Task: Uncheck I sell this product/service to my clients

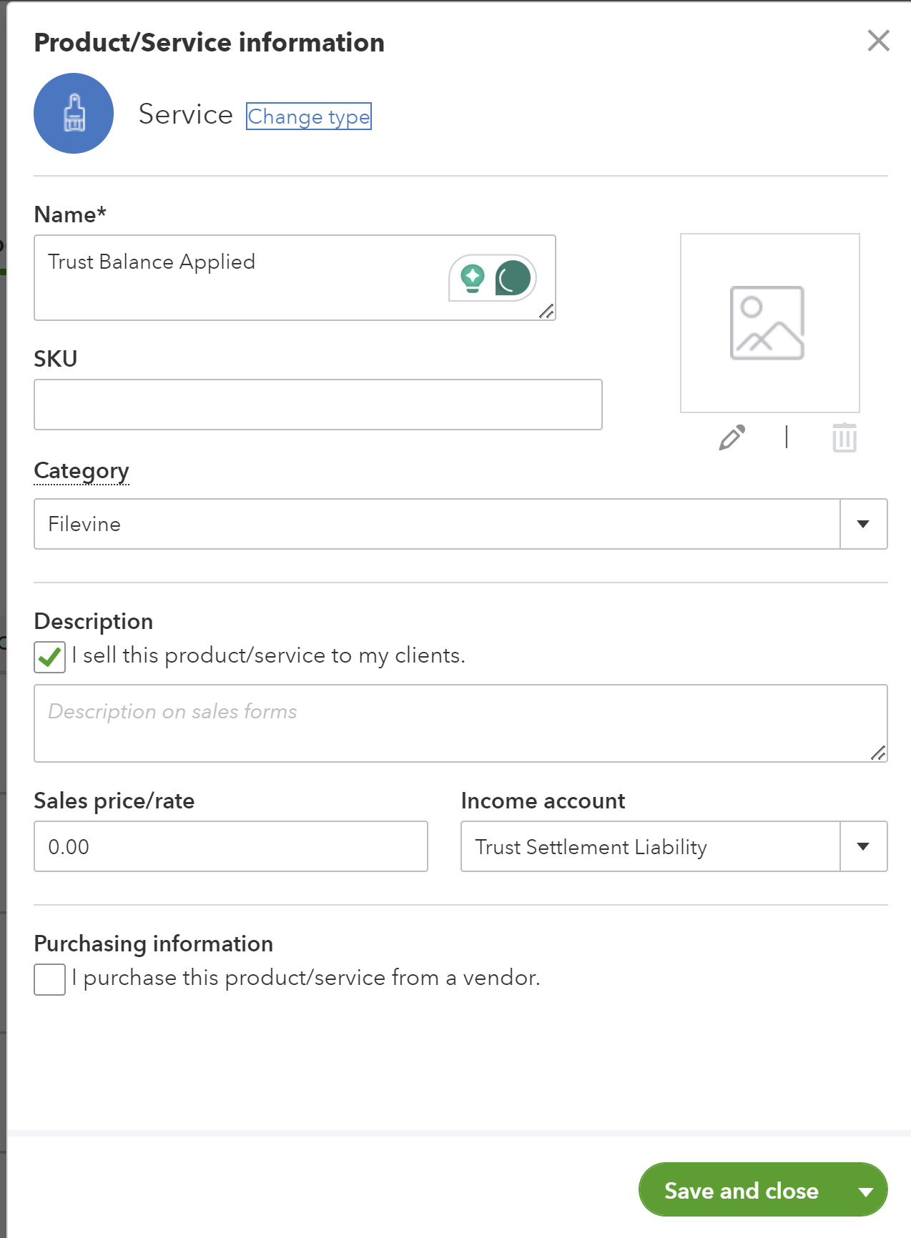Action: pyautogui.click(x=50, y=657)
